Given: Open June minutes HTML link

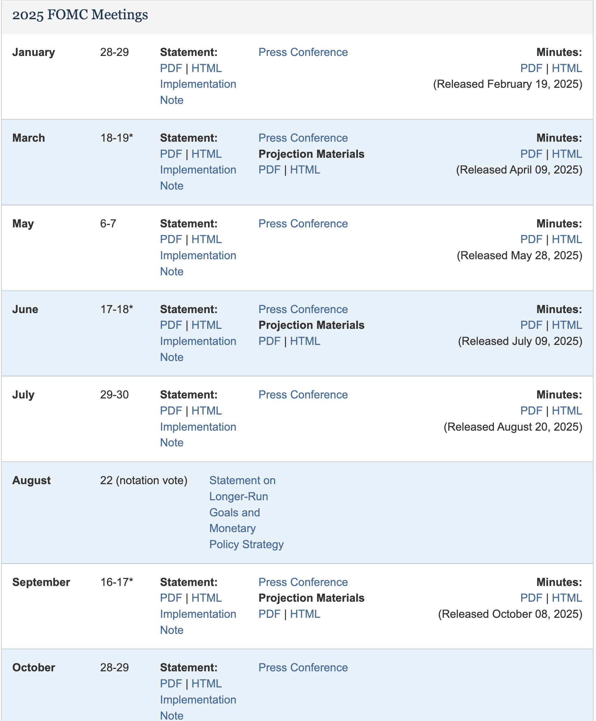Looking at the screenshot, I should 567,325.
